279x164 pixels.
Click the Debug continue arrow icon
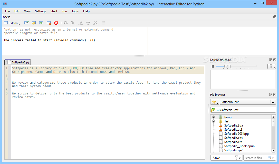(x=88, y=23)
